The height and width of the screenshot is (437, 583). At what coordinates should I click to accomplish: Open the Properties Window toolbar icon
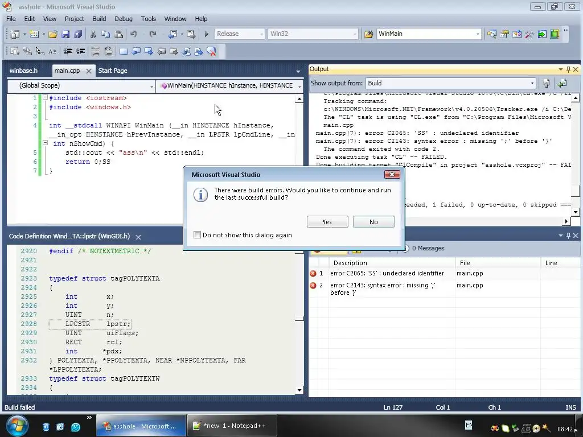[x=504, y=34]
